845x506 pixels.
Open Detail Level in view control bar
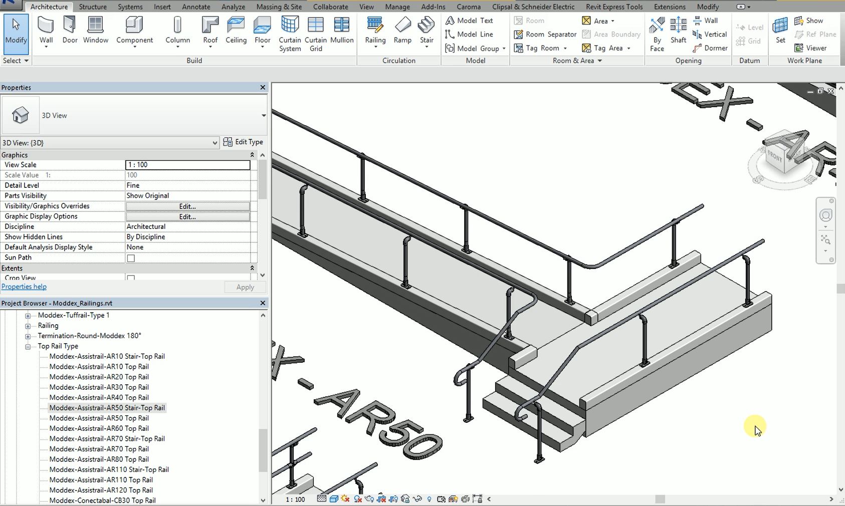pos(322,499)
